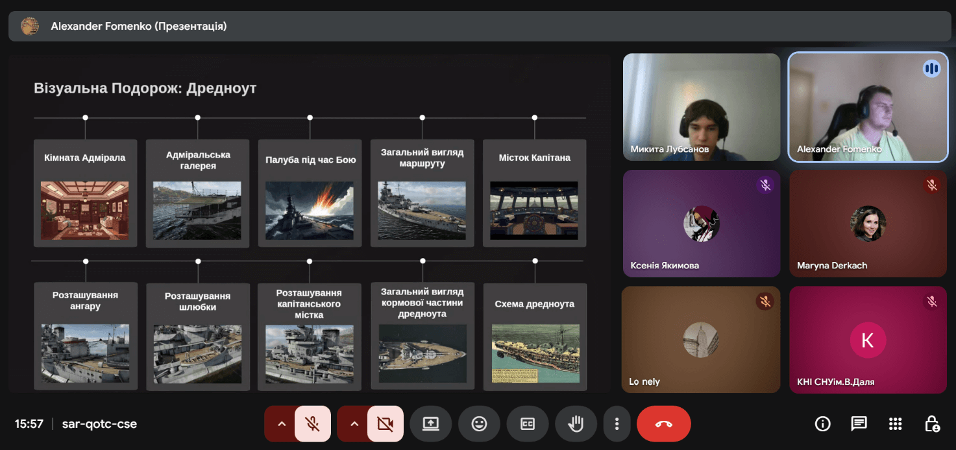956x450 pixels.
Task: Open the activities grid icon
Action: point(895,424)
